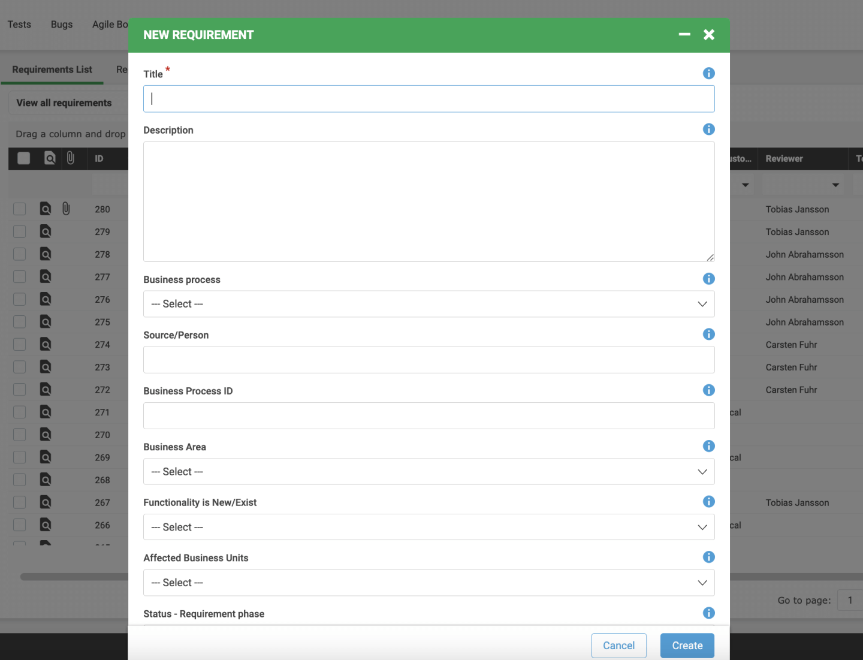Click the info icon beside Description
The image size is (863, 660).
(x=709, y=129)
